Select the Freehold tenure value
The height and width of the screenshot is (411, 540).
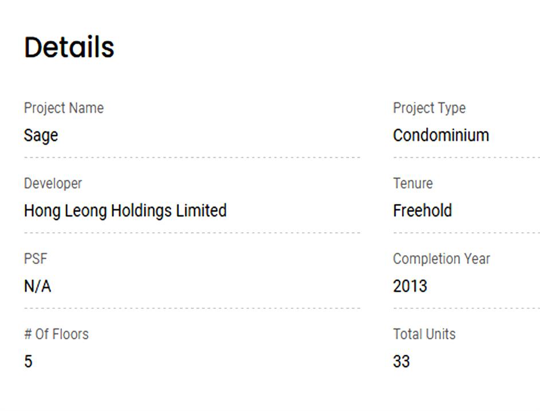pyautogui.click(x=422, y=210)
